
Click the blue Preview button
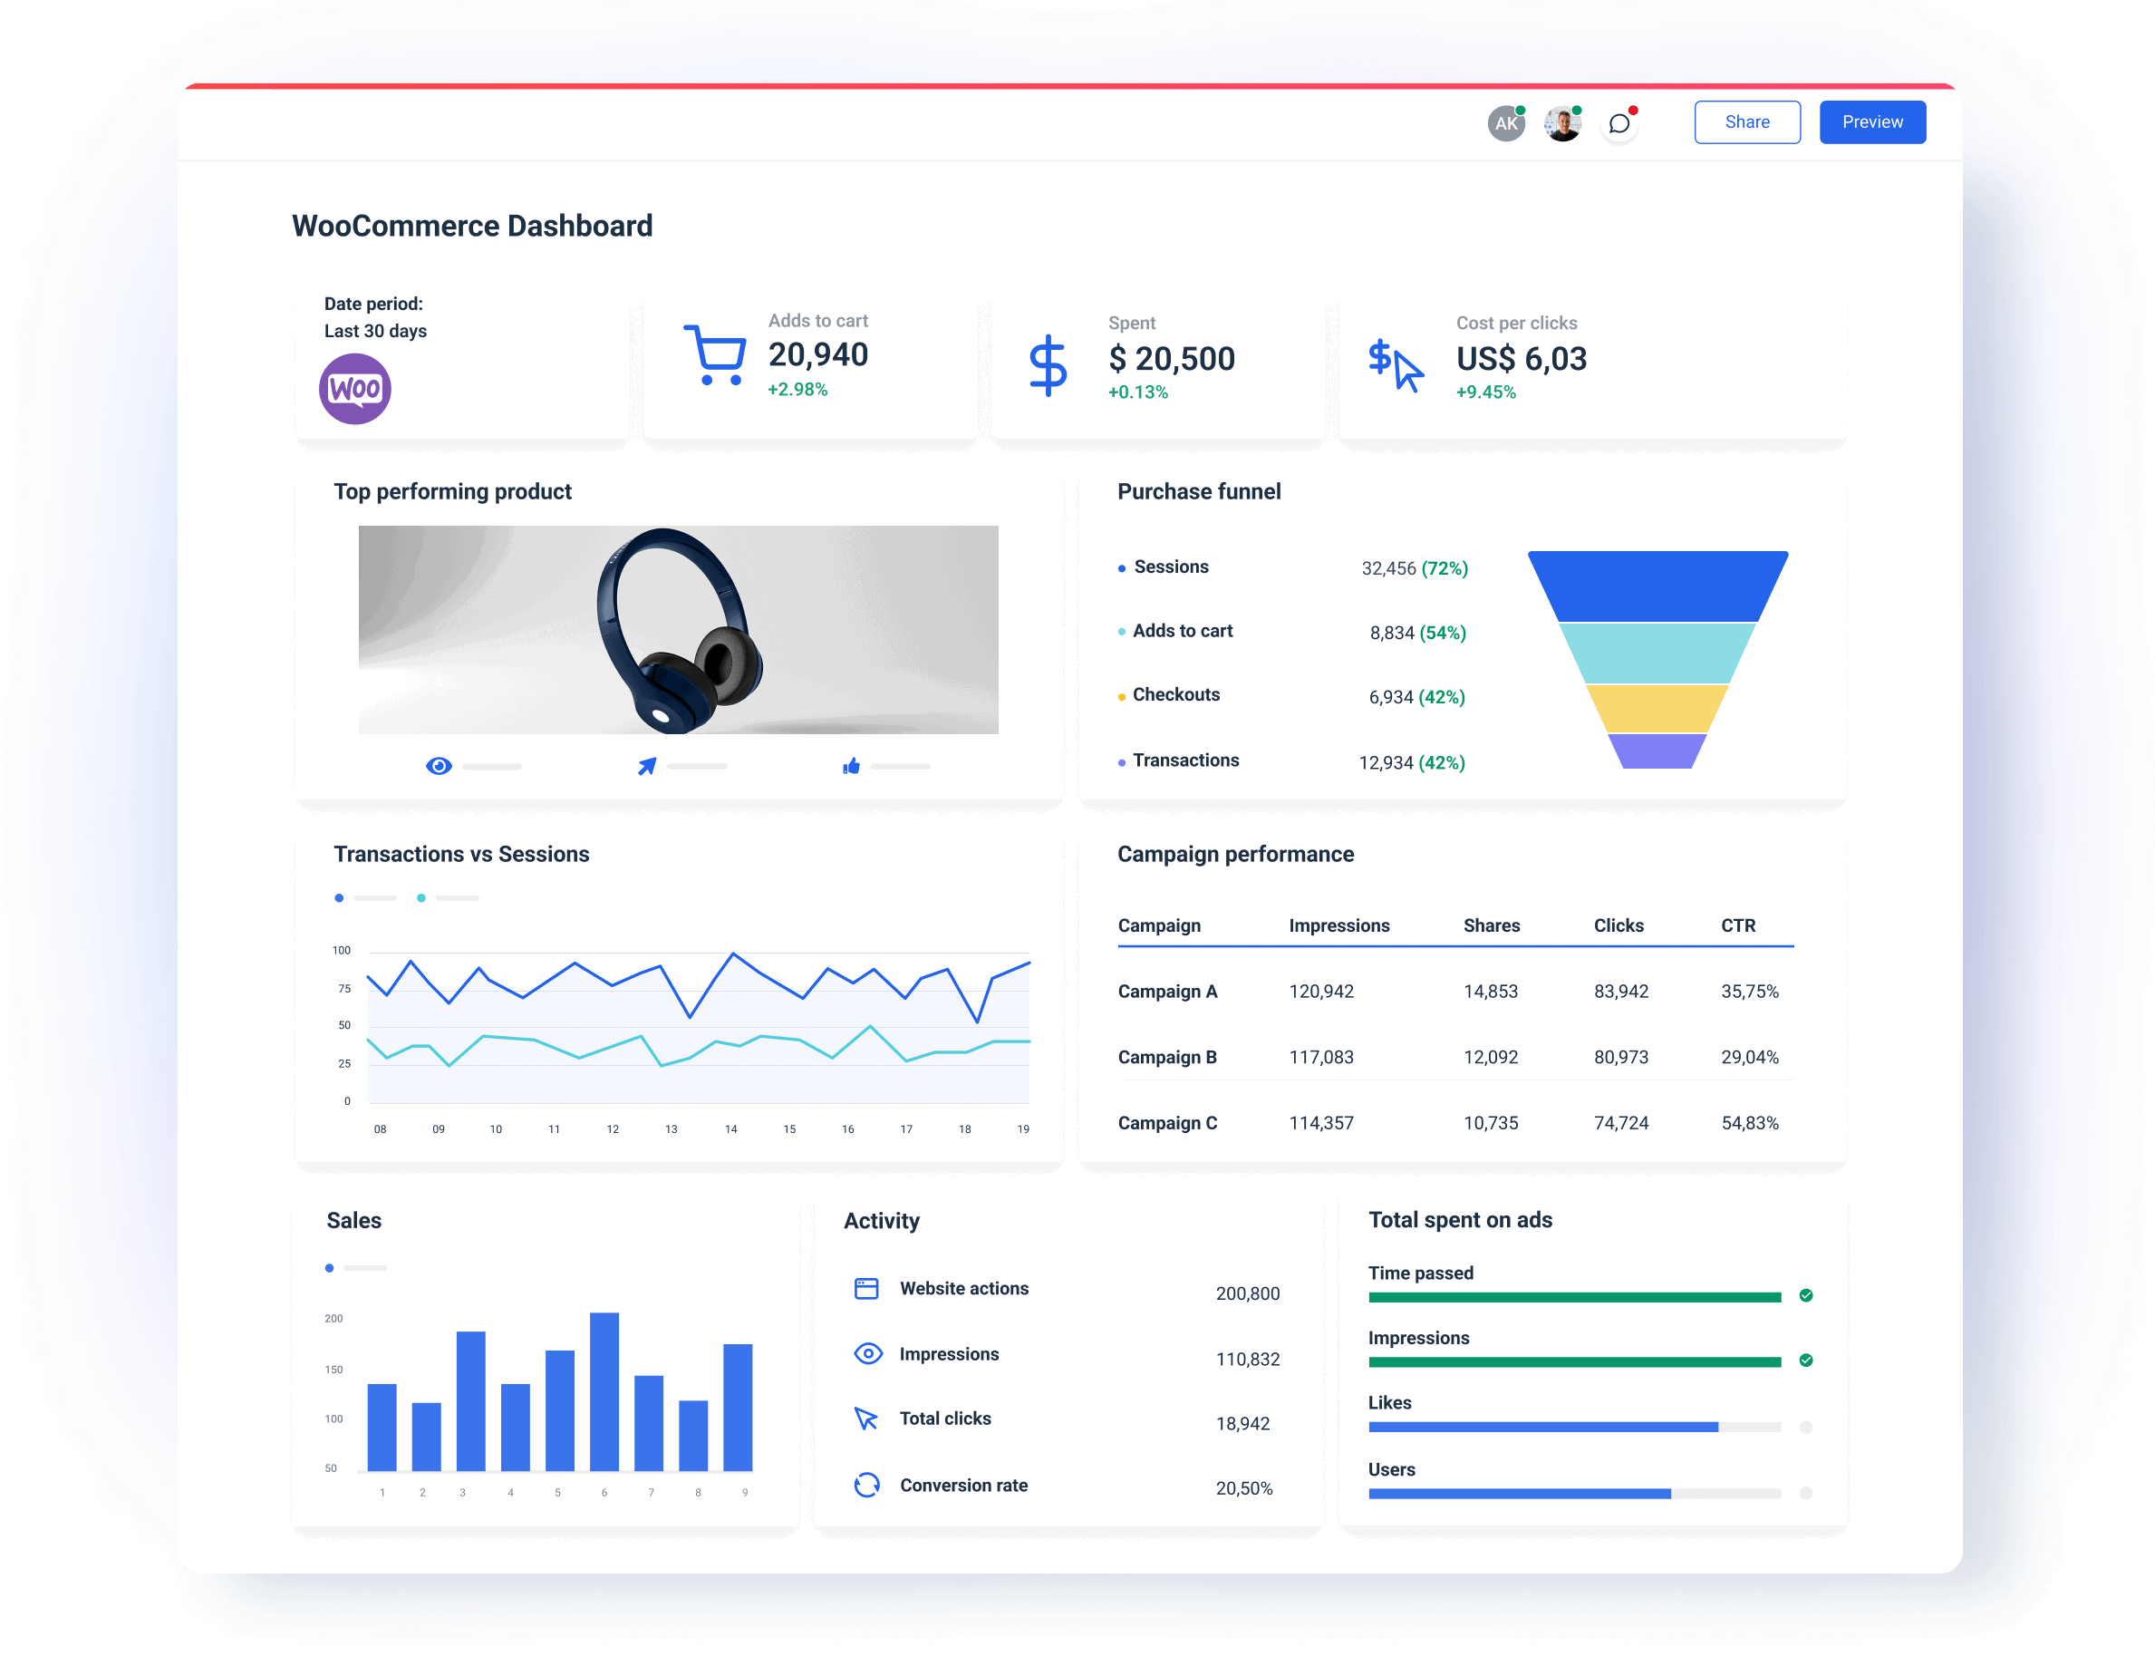[1872, 121]
